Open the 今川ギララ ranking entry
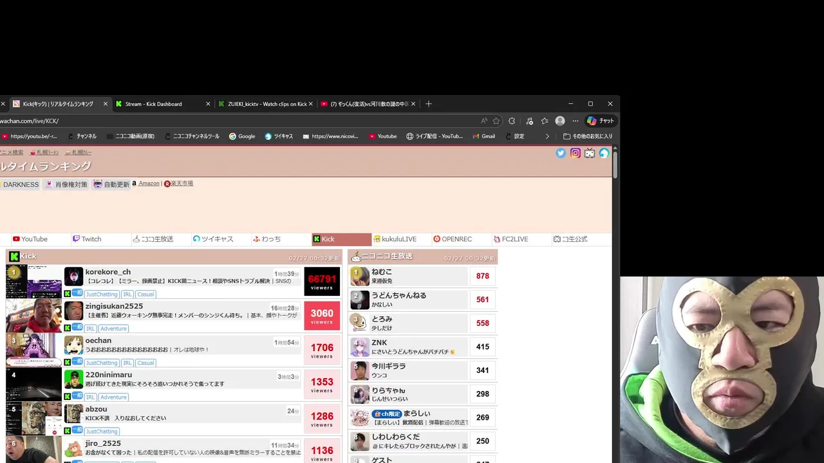Image resolution: width=824 pixels, height=463 pixels. point(423,370)
